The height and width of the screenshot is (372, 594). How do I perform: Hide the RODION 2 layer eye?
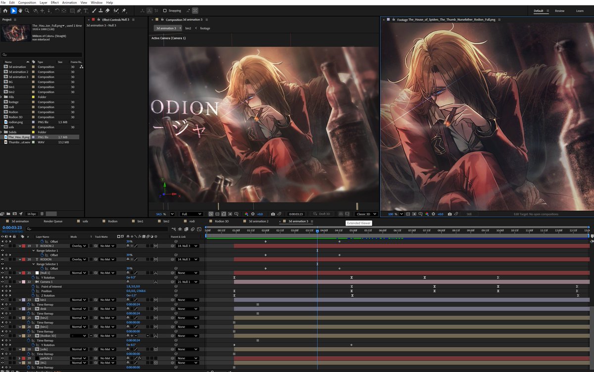pos(2,246)
